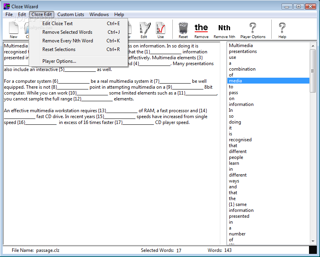320x257 pixels.
Task: Click blank {15} in the passage
Action: 116,117
